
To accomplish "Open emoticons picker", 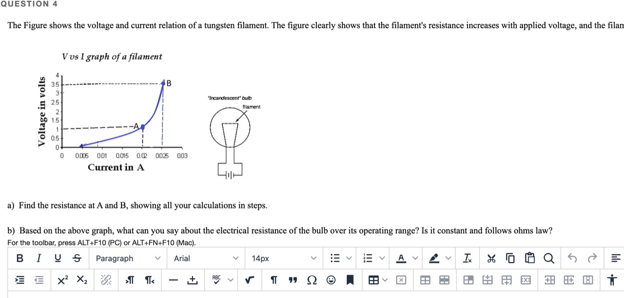I will tap(331, 280).
